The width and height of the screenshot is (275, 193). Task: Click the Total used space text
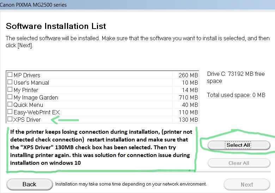click(x=236, y=95)
